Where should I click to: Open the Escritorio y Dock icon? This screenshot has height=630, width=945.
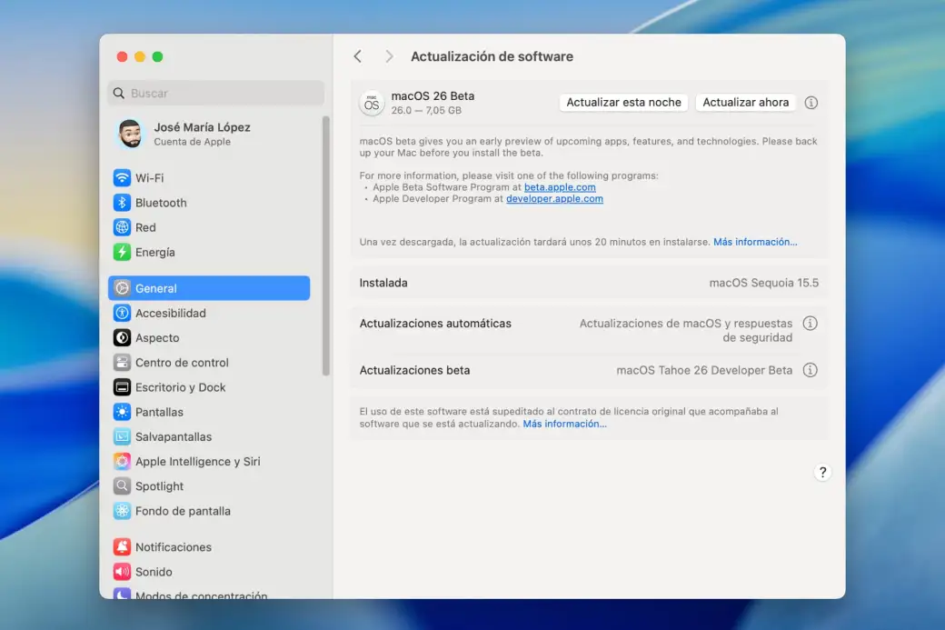click(x=122, y=387)
